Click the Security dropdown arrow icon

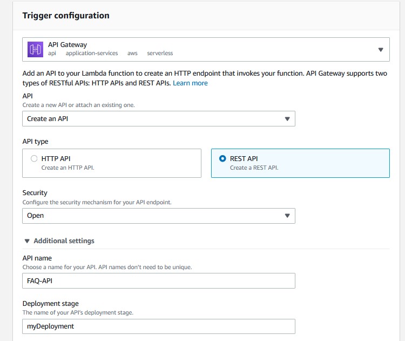click(287, 216)
